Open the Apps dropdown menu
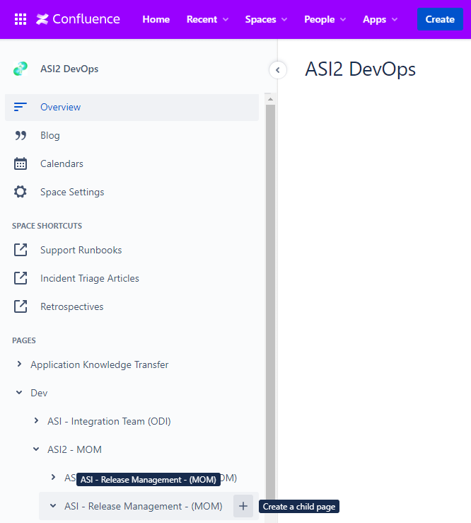This screenshot has height=523, width=471. pyautogui.click(x=380, y=19)
